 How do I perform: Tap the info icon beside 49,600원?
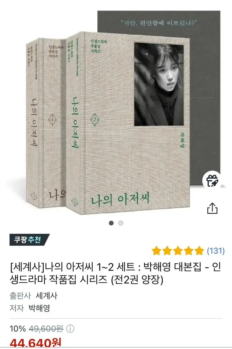tap(70, 329)
